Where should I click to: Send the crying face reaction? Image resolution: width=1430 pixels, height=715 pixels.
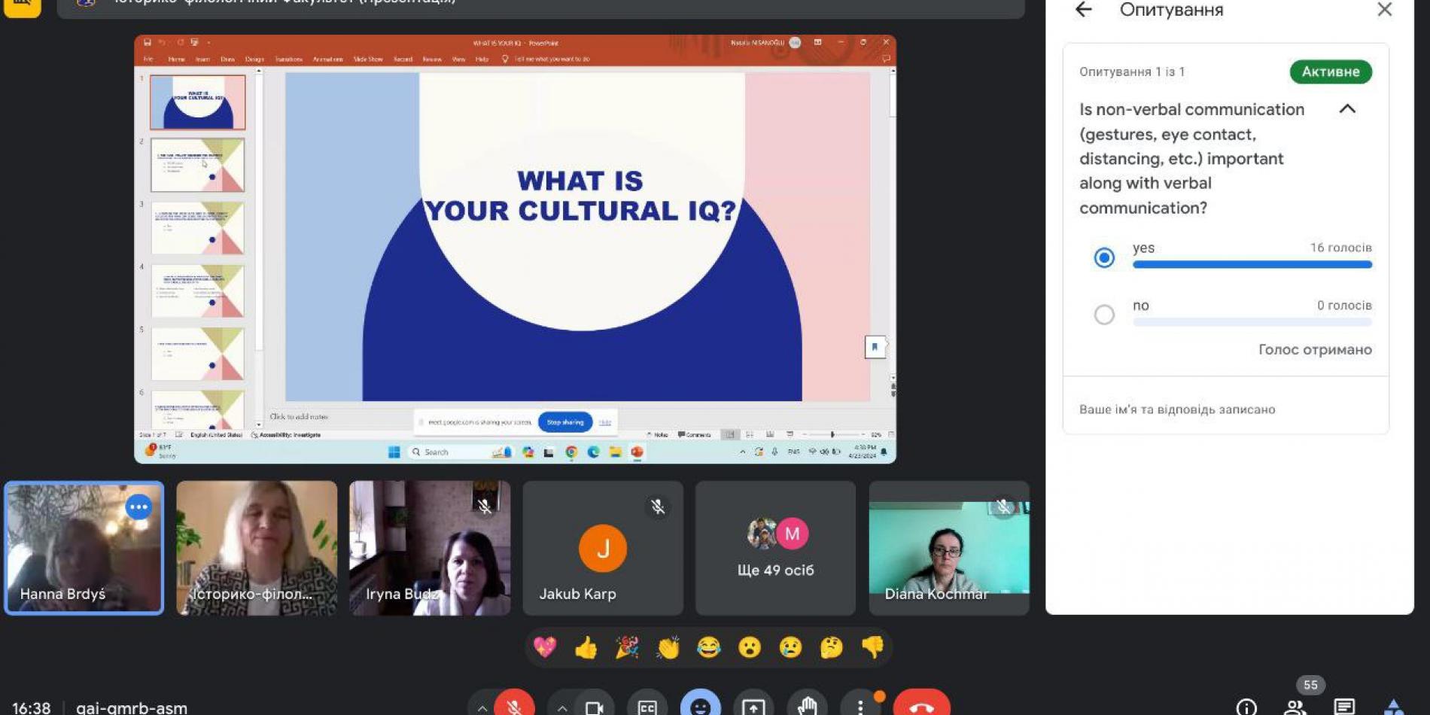[x=790, y=647]
